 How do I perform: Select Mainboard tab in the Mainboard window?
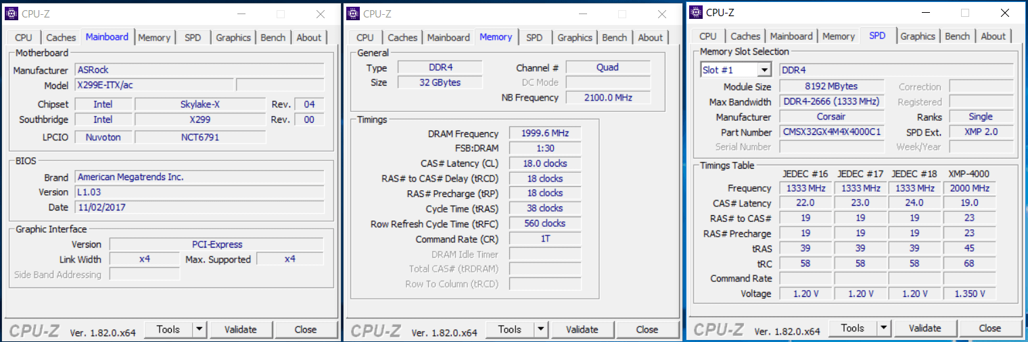(x=107, y=37)
